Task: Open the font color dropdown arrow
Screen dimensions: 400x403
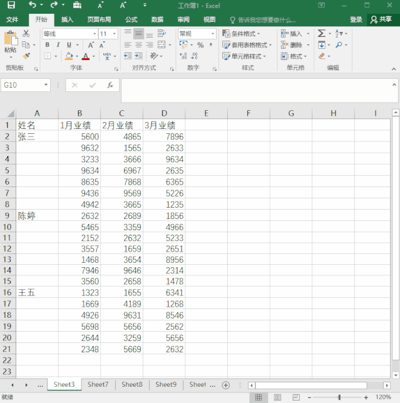Action: click(x=93, y=56)
